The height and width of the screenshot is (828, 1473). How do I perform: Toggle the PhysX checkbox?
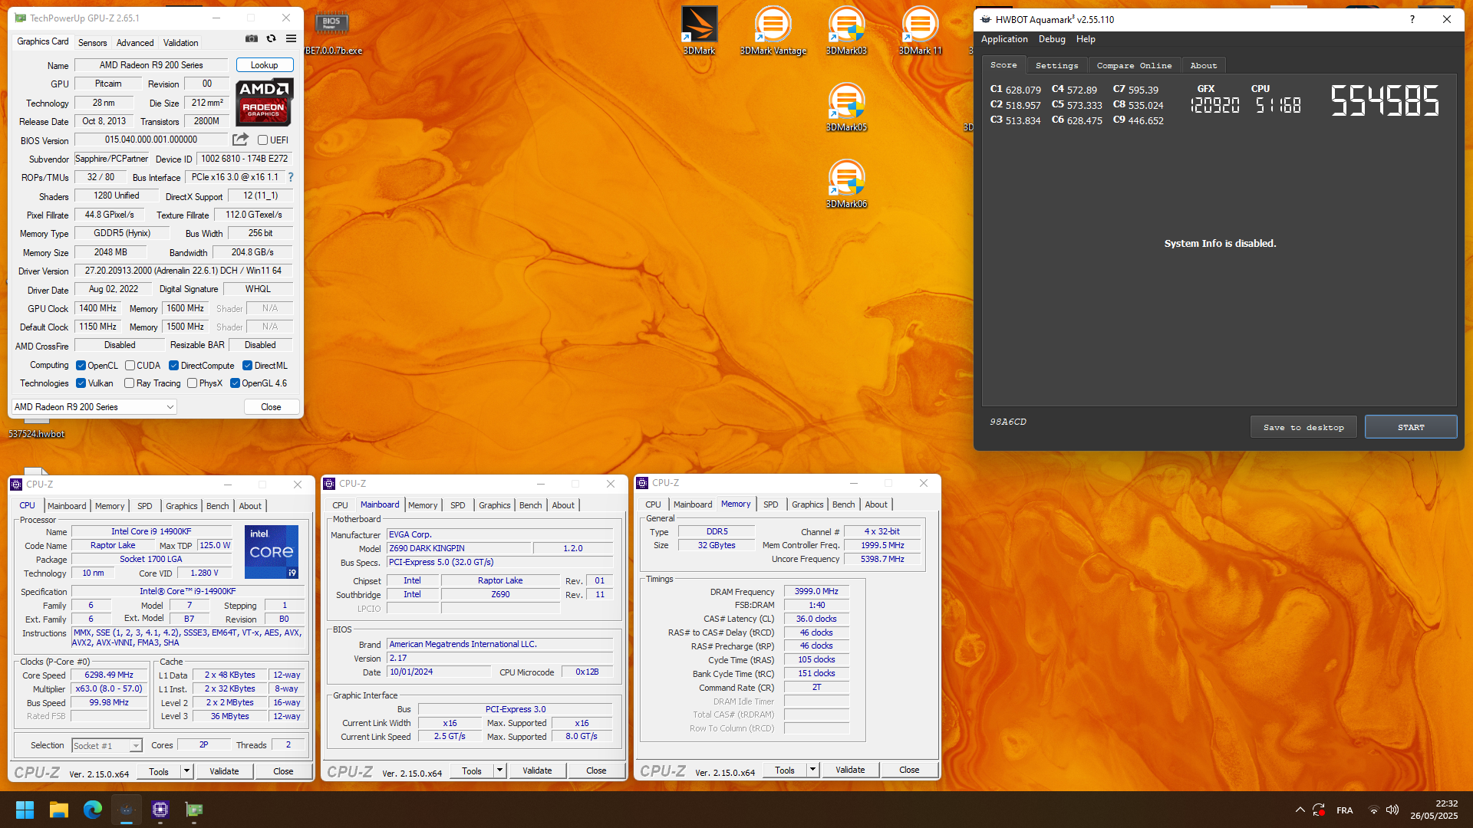pyautogui.click(x=192, y=383)
